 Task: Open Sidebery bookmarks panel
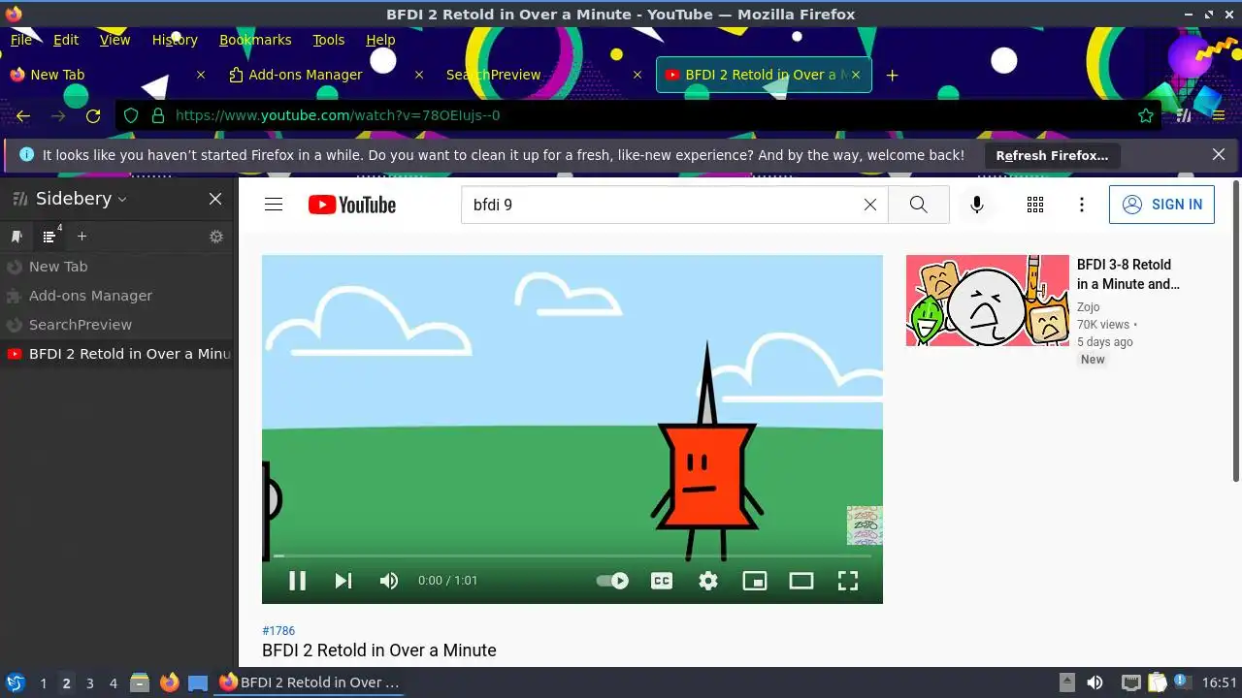point(16,237)
